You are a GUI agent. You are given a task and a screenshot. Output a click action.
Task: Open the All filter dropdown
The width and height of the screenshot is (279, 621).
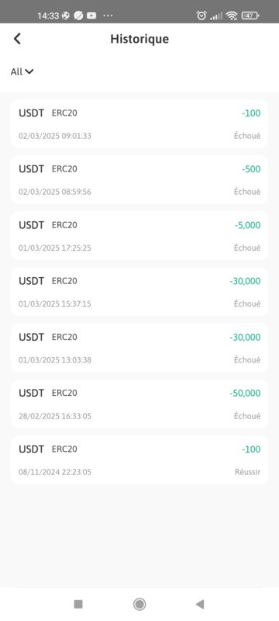click(x=22, y=71)
